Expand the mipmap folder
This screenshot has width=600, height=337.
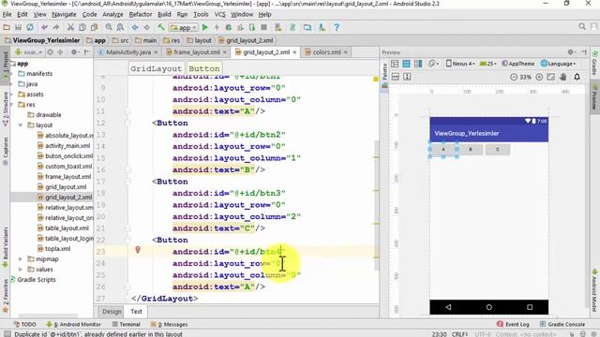tap(21, 259)
